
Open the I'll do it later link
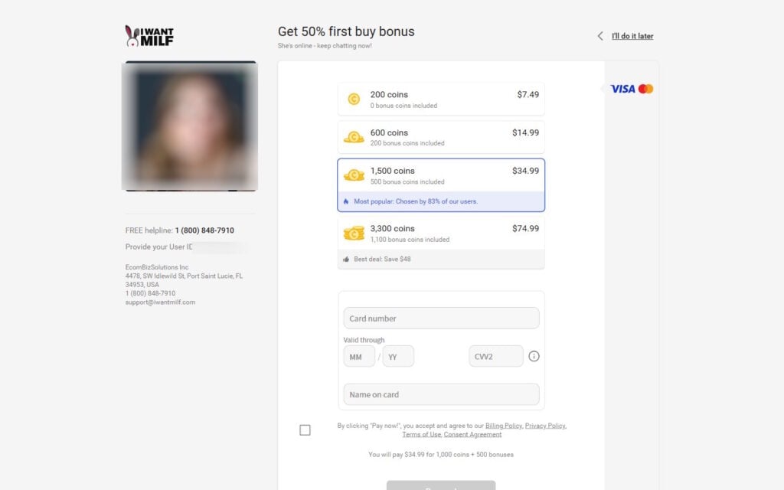coord(632,36)
